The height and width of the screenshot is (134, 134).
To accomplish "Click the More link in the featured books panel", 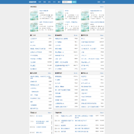I will (x=102, y=7).
